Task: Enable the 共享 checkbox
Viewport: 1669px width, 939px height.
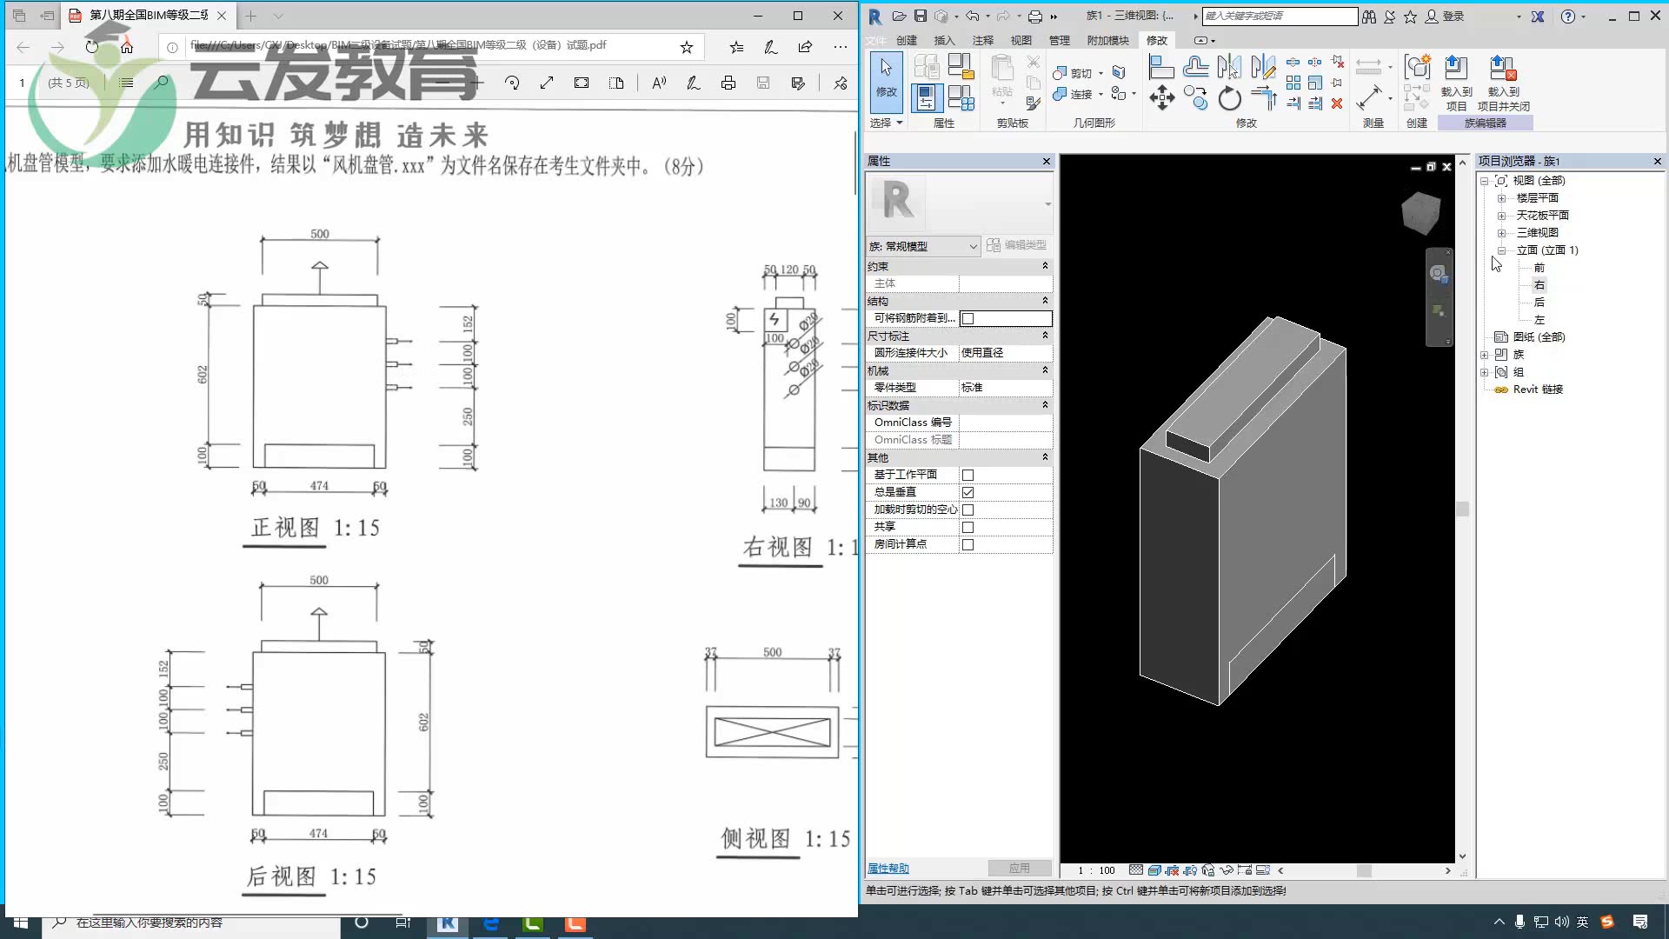Action: pyautogui.click(x=968, y=526)
